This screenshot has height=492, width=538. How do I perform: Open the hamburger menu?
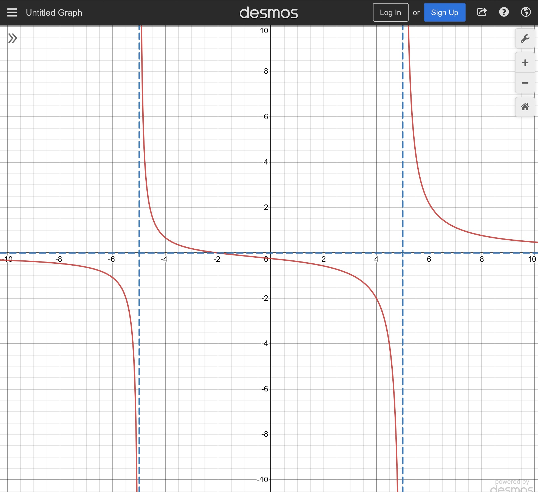[x=12, y=13]
